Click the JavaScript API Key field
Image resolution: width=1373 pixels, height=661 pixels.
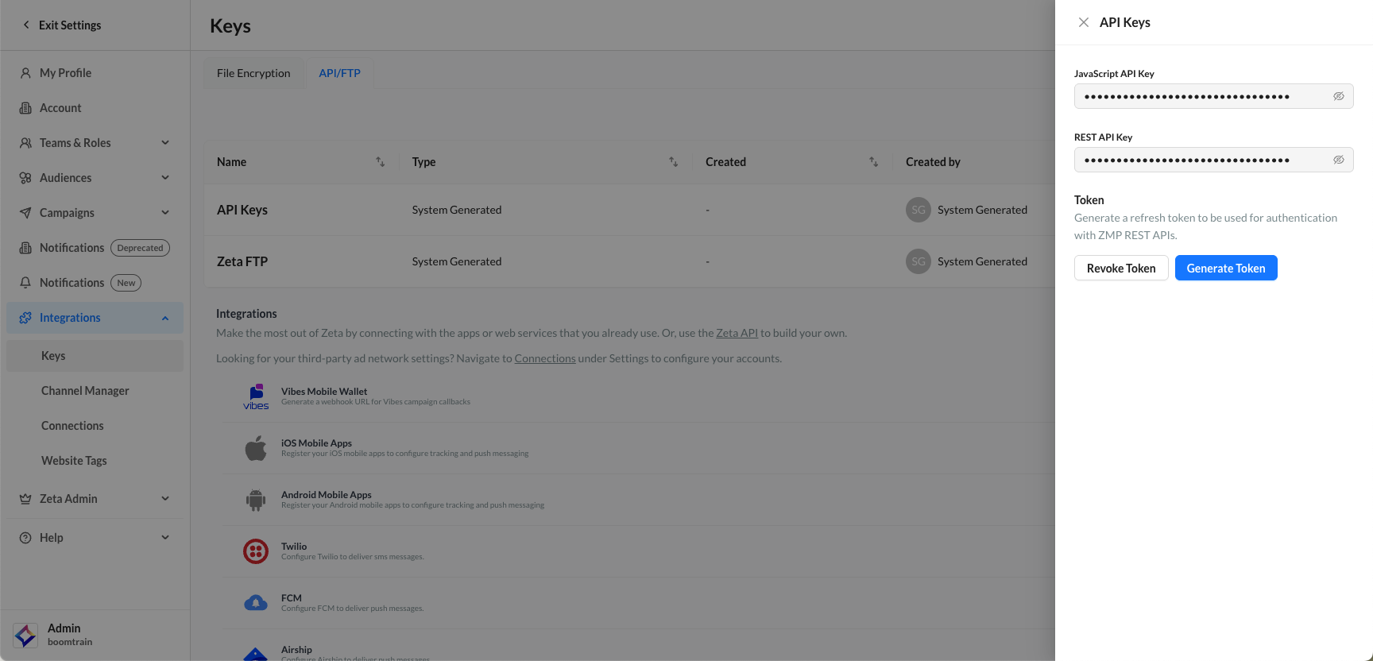tap(1200, 96)
